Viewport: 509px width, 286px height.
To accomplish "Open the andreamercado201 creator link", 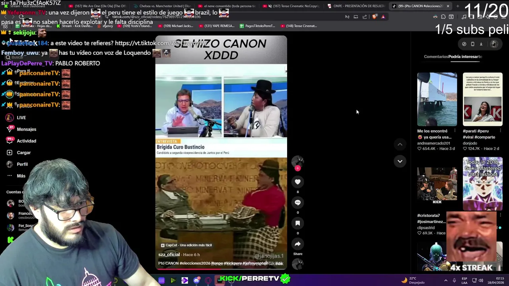I will (433, 143).
